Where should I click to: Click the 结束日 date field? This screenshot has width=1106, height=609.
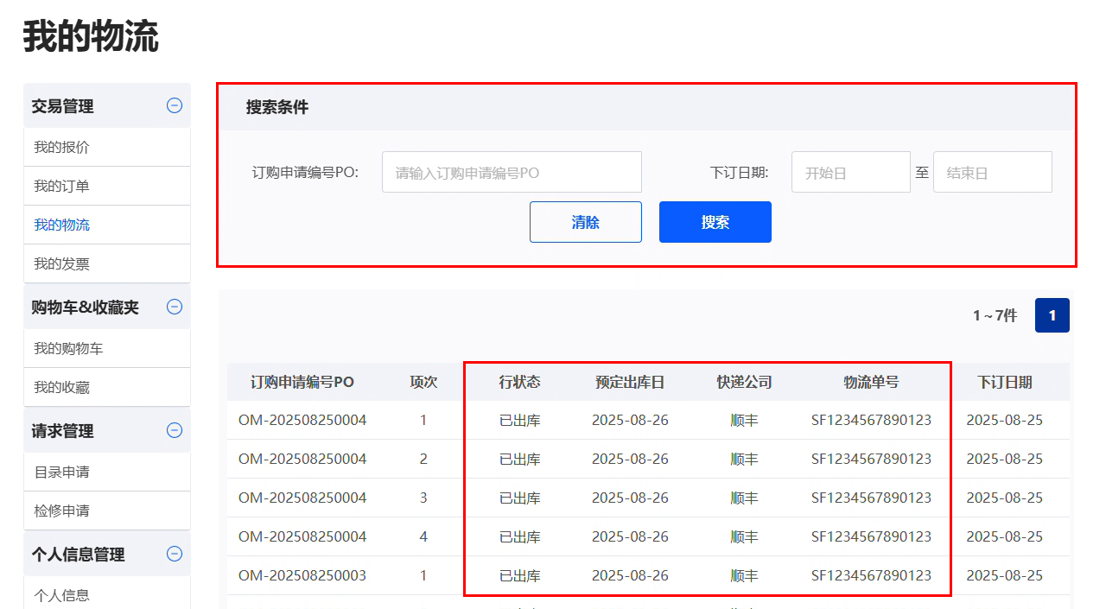pos(992,172)
